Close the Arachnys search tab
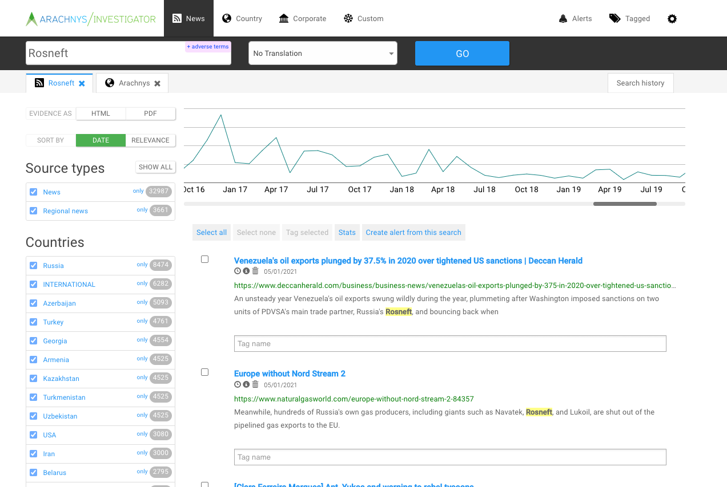The image size is (727, 487). [x=157, y=83]
